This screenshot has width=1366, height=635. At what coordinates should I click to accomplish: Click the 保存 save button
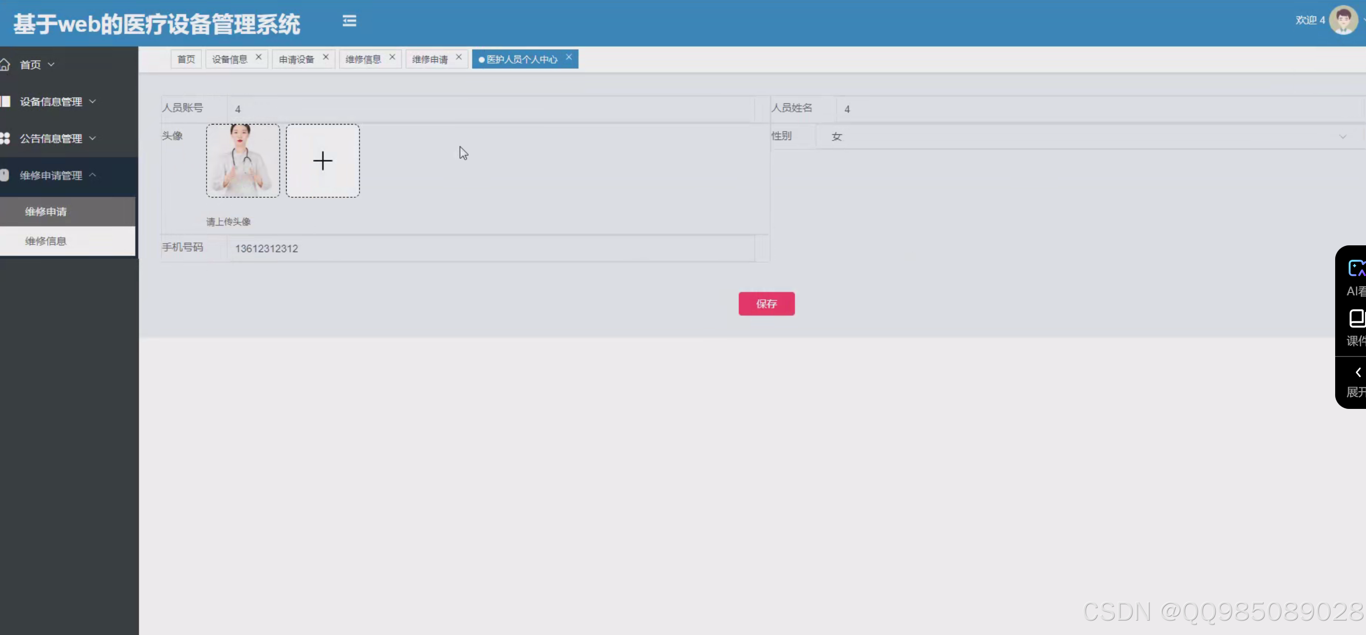pyautogui.click(x=766, y=304)
